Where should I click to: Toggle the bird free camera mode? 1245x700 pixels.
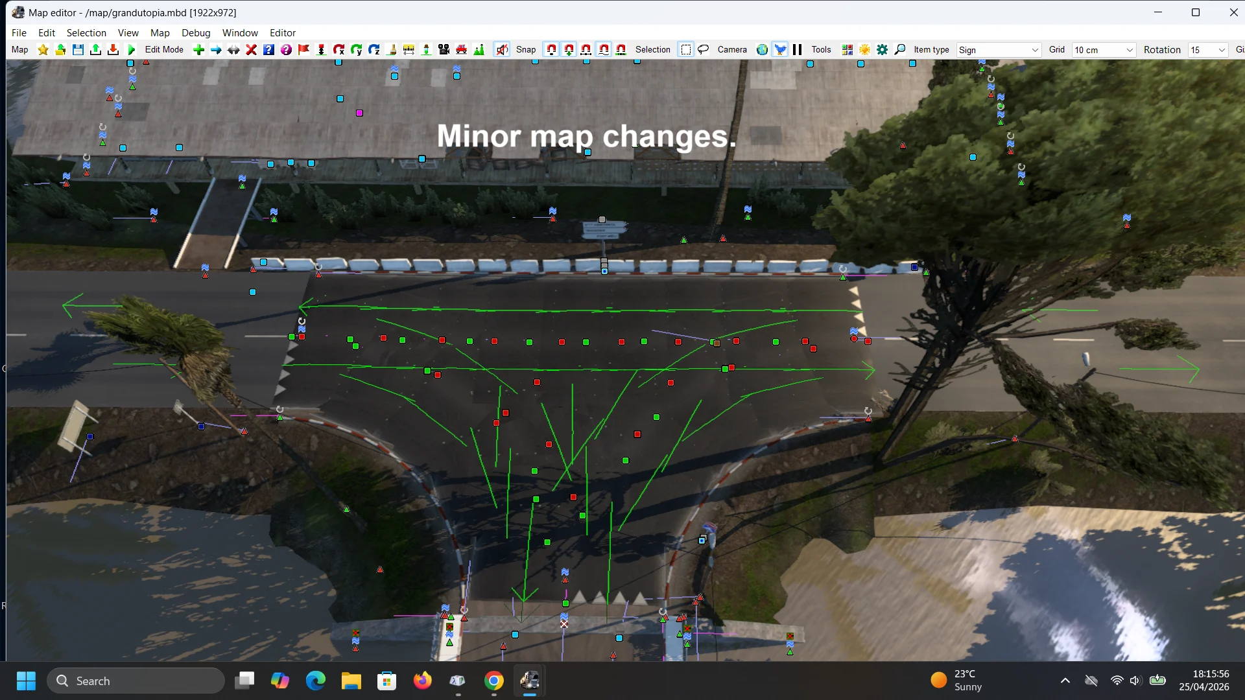(x=780, y=50)
